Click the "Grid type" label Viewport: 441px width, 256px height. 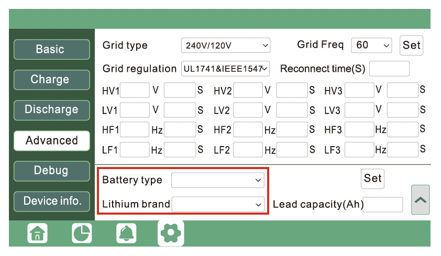click(x=125, y=46)
